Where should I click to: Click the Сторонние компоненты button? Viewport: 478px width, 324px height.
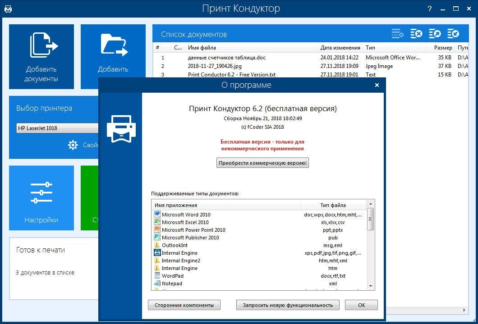point(184,305)
